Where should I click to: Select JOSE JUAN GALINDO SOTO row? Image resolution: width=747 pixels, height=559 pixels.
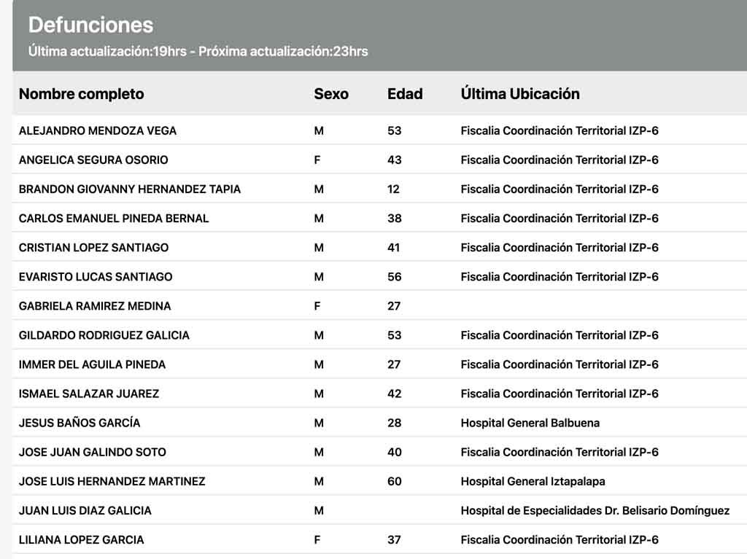point(379,452)
